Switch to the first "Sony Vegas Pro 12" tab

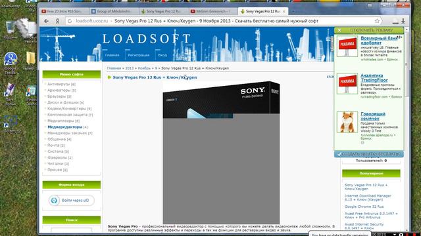coord(164,11)
